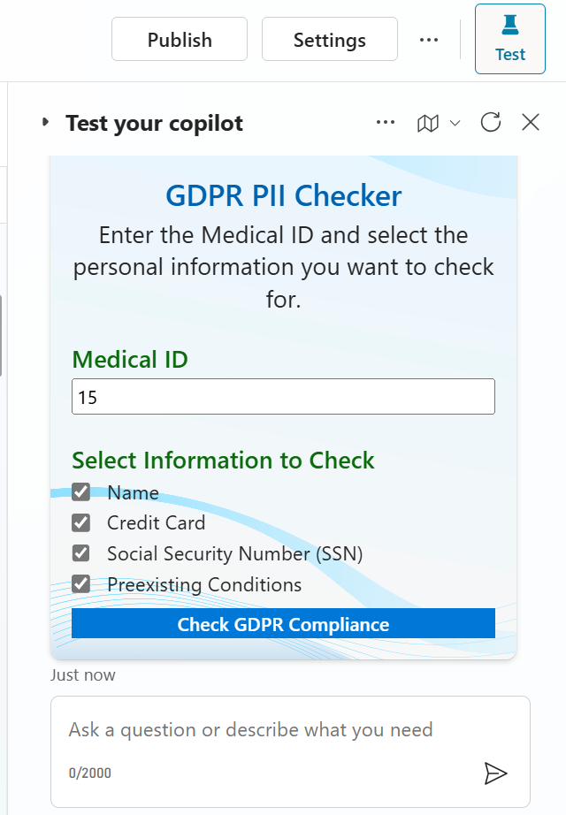Screen dimensions: 566x815
Task: Click the Publish button
Action: (x=179, y=39)
